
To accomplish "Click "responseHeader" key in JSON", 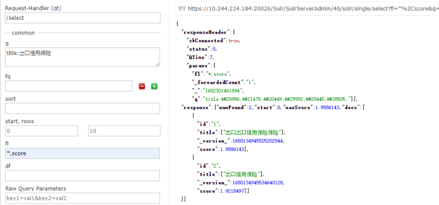I will 206,32.
